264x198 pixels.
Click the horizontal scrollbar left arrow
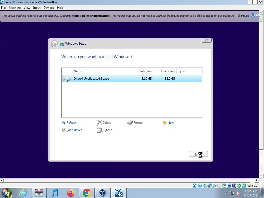[2, 180]
